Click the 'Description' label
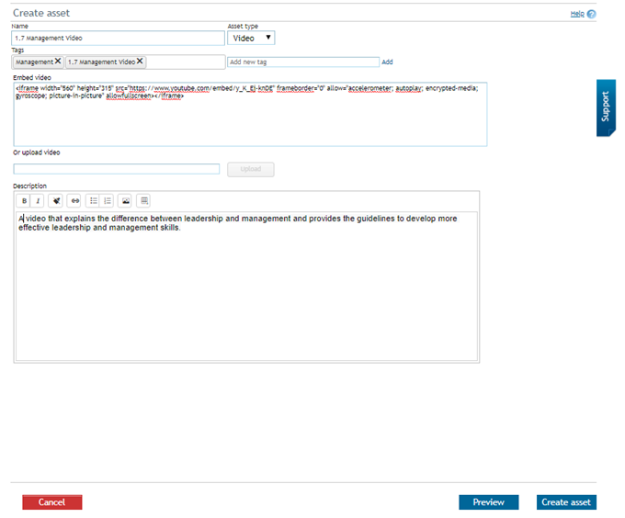The height and width of the screenshot is (518, 625). 30,186
